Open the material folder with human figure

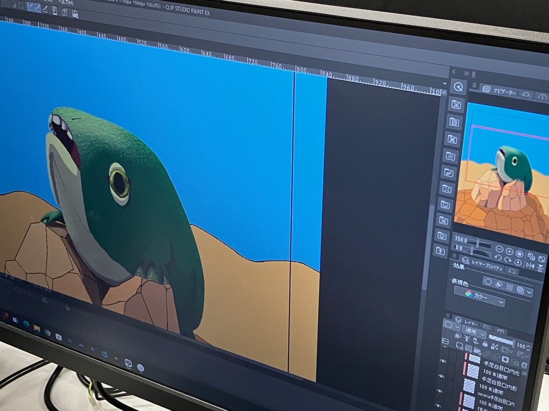click(440, 251)
